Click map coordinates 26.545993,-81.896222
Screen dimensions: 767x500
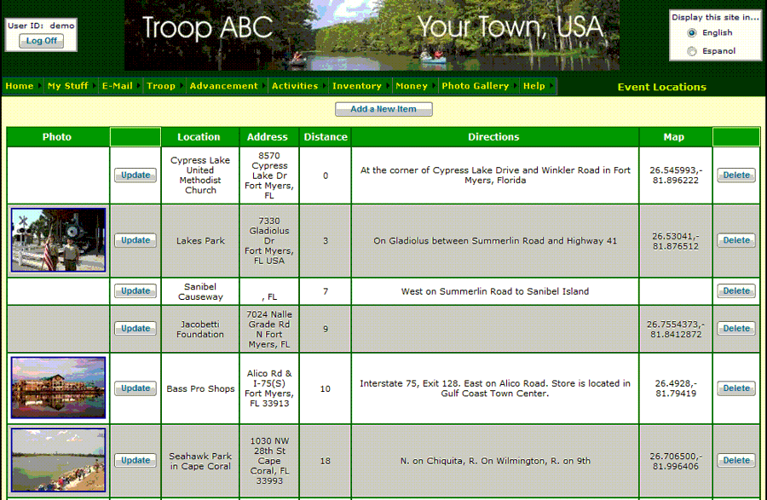[676, 175]
